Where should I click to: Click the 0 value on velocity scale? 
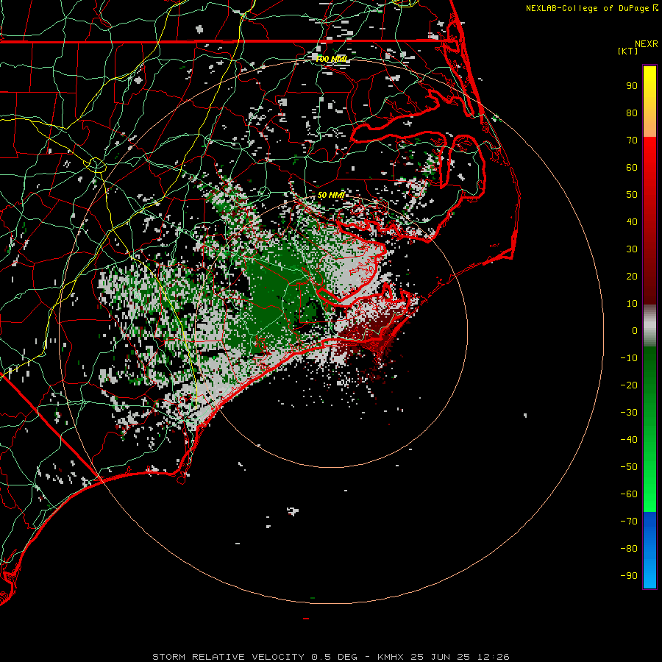[x=635, y=331]
